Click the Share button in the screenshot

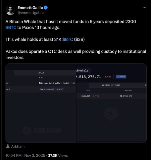121,77
